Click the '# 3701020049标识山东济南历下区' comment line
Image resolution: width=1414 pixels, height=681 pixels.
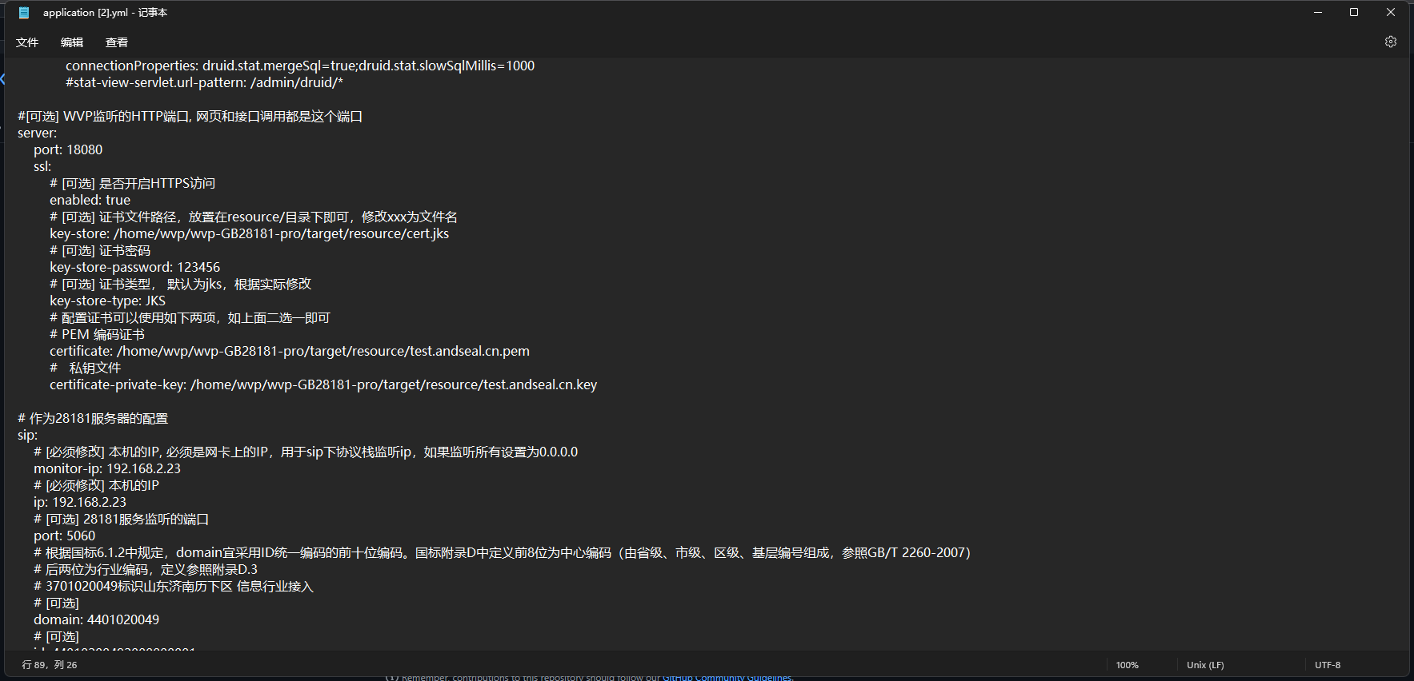174,586
